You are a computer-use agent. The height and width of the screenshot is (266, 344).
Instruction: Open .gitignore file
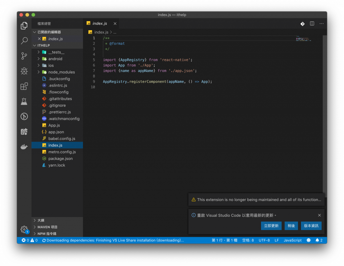[x=57, y=105]
